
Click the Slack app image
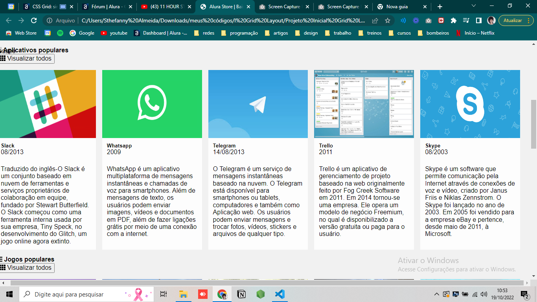pyautogui.click(x=48, y=104)
